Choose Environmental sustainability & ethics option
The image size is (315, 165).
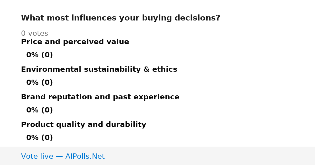click(x=99, y=70)
